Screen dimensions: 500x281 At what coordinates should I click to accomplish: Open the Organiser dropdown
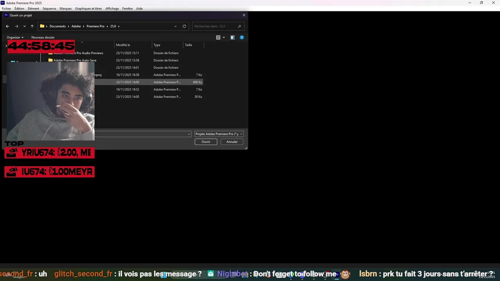(15, 37)
